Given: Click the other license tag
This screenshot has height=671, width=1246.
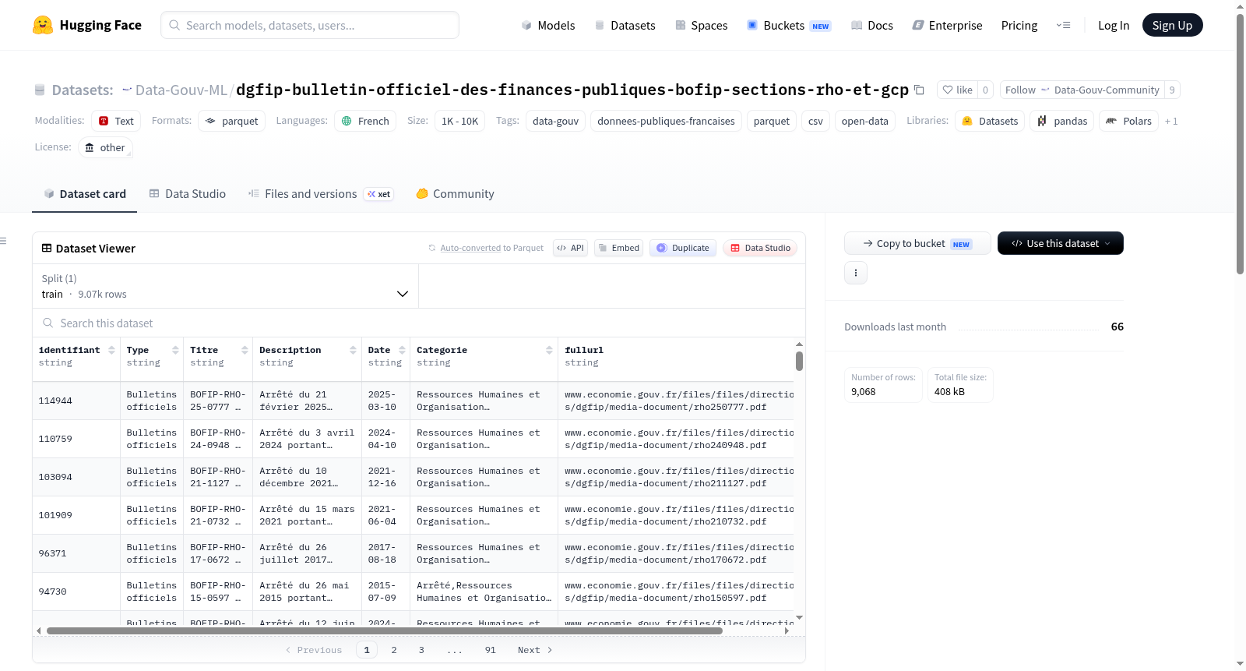Looking at the screenshot, I should [x=105, y=147].
